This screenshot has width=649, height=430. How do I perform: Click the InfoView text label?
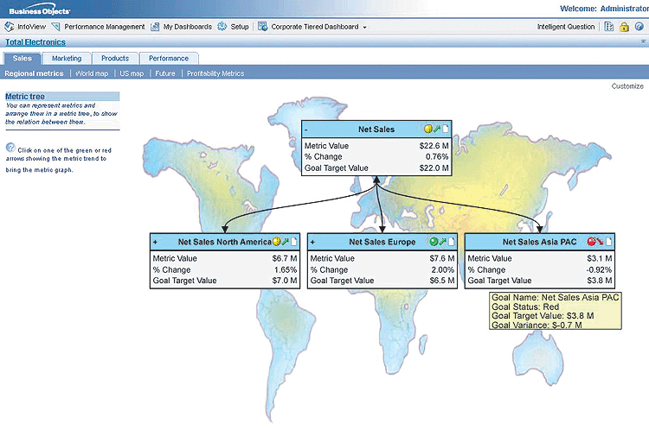31,27
